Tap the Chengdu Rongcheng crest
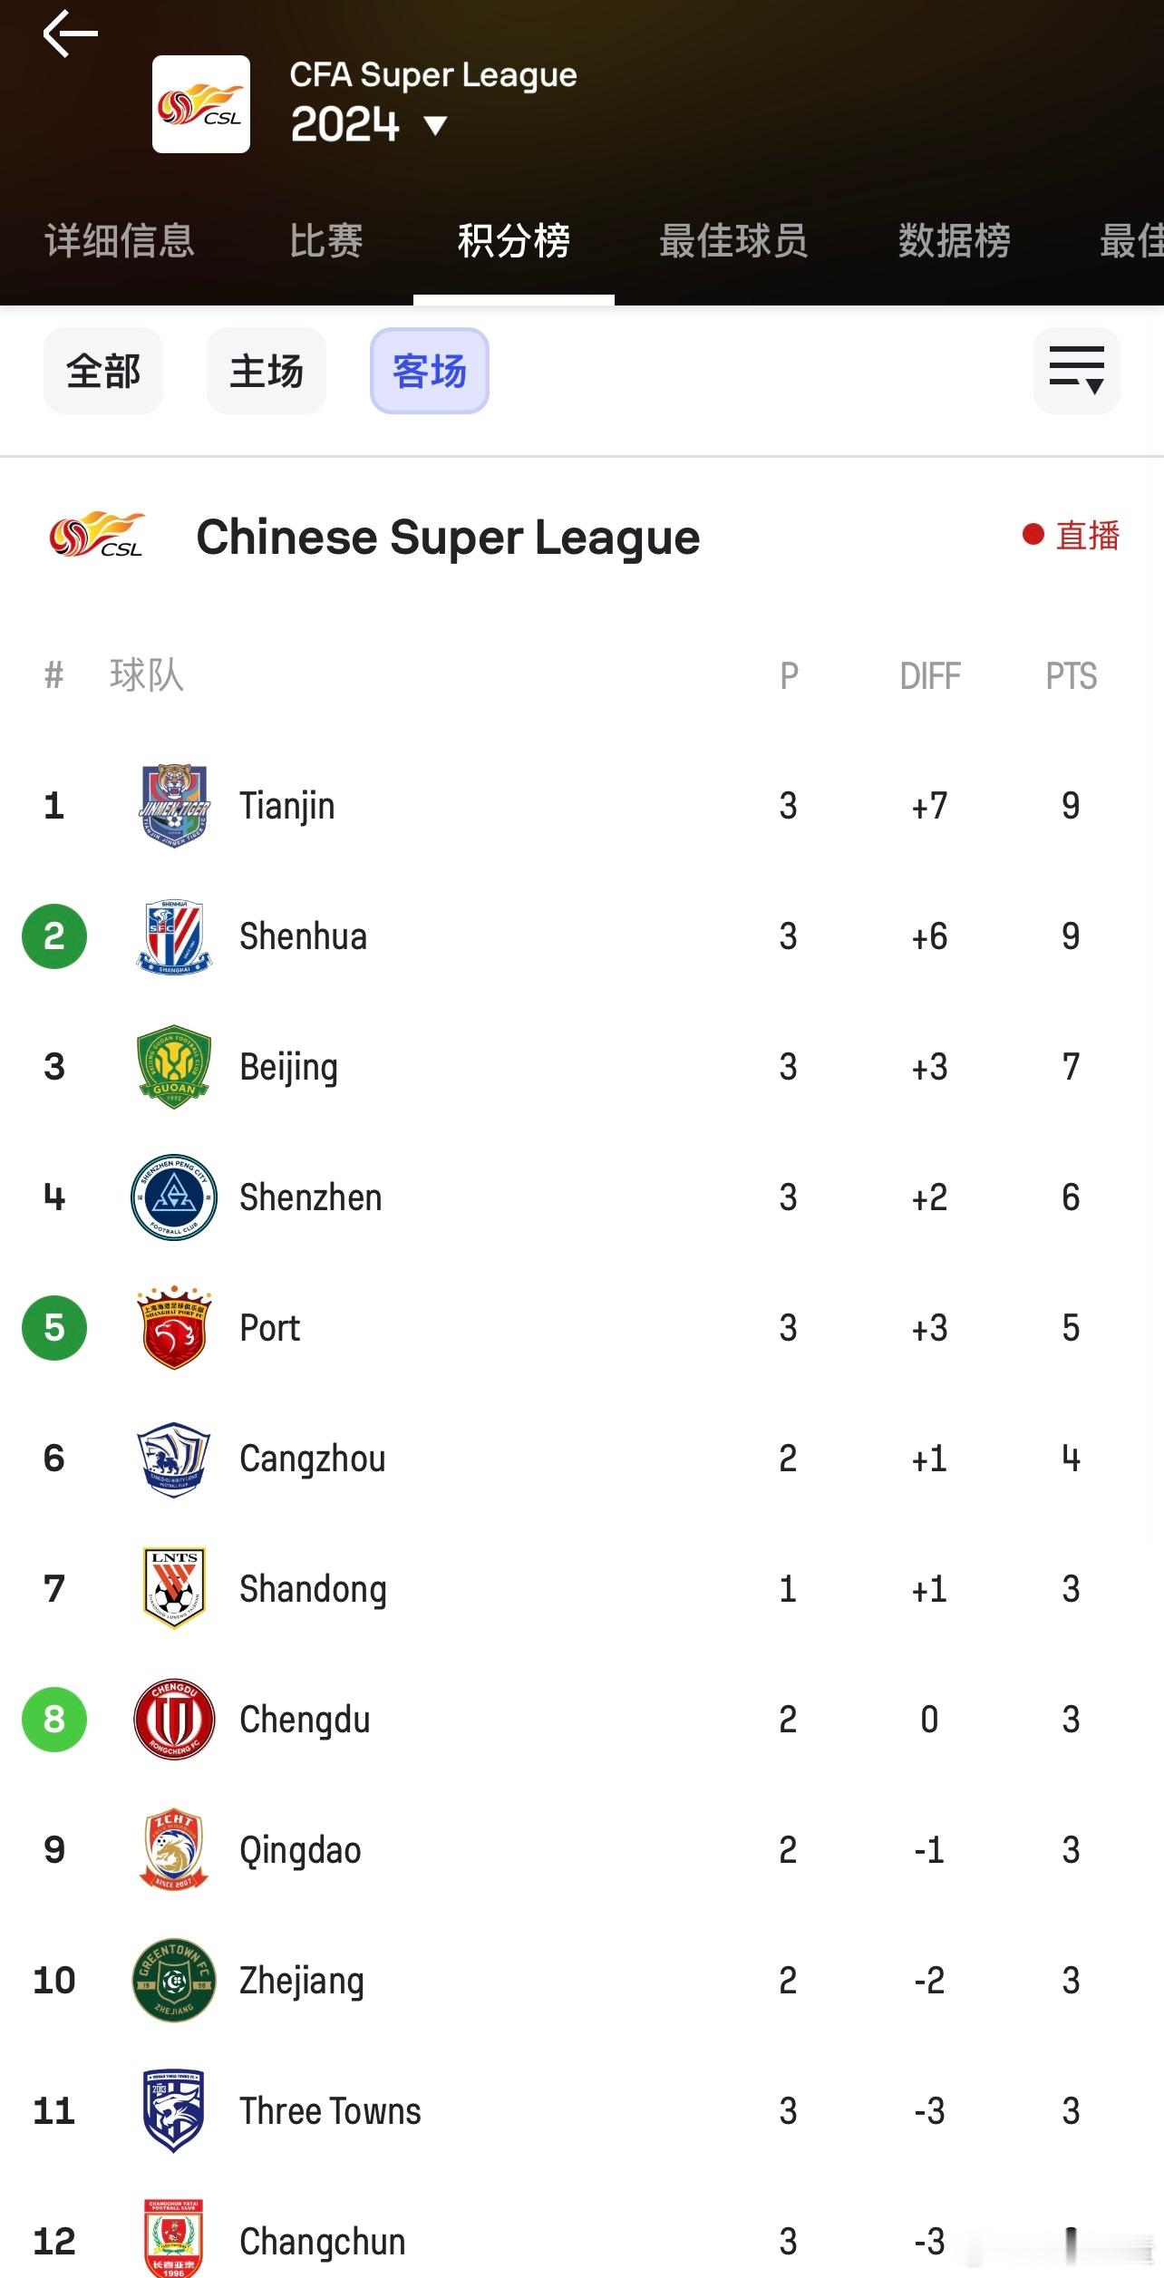Image resolution: width=1164 pixels, height=2278 pixels. click(x=174, y=1720)
